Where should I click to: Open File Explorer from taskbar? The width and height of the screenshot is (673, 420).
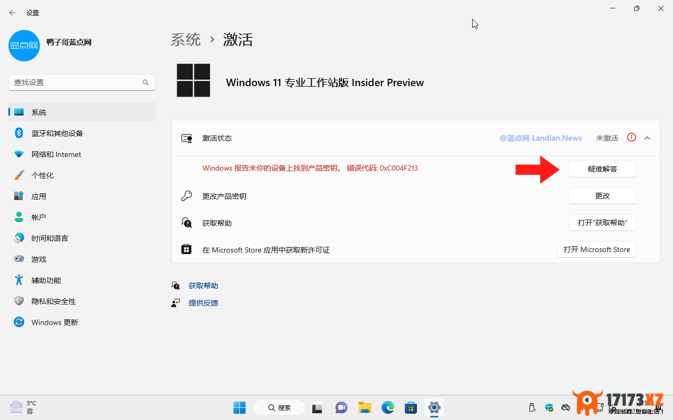365,407
